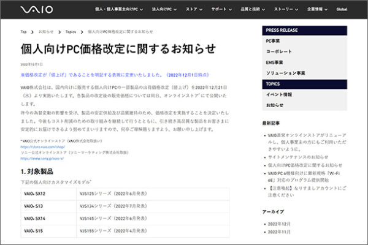Click the VJS155シリーズ table cell
The height and width of the screenshot is (245, 368).
[x=153, y=231]
